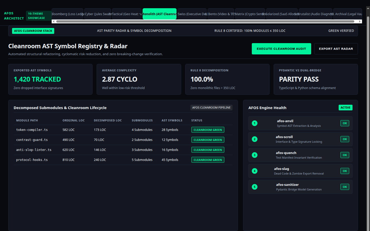Click the 2.87 CYCLO metric value

[120, 79]
